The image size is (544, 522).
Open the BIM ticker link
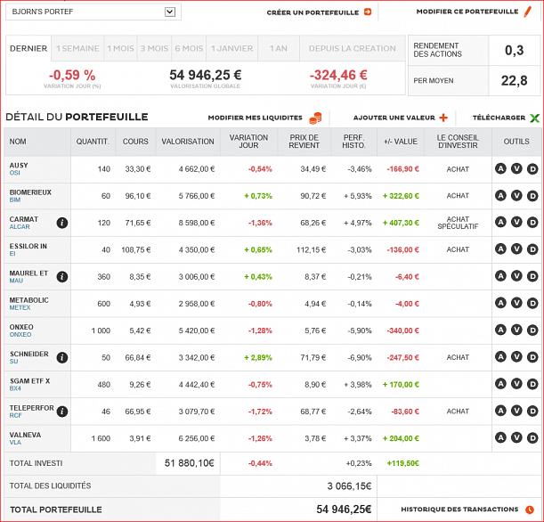pos(15,200)
